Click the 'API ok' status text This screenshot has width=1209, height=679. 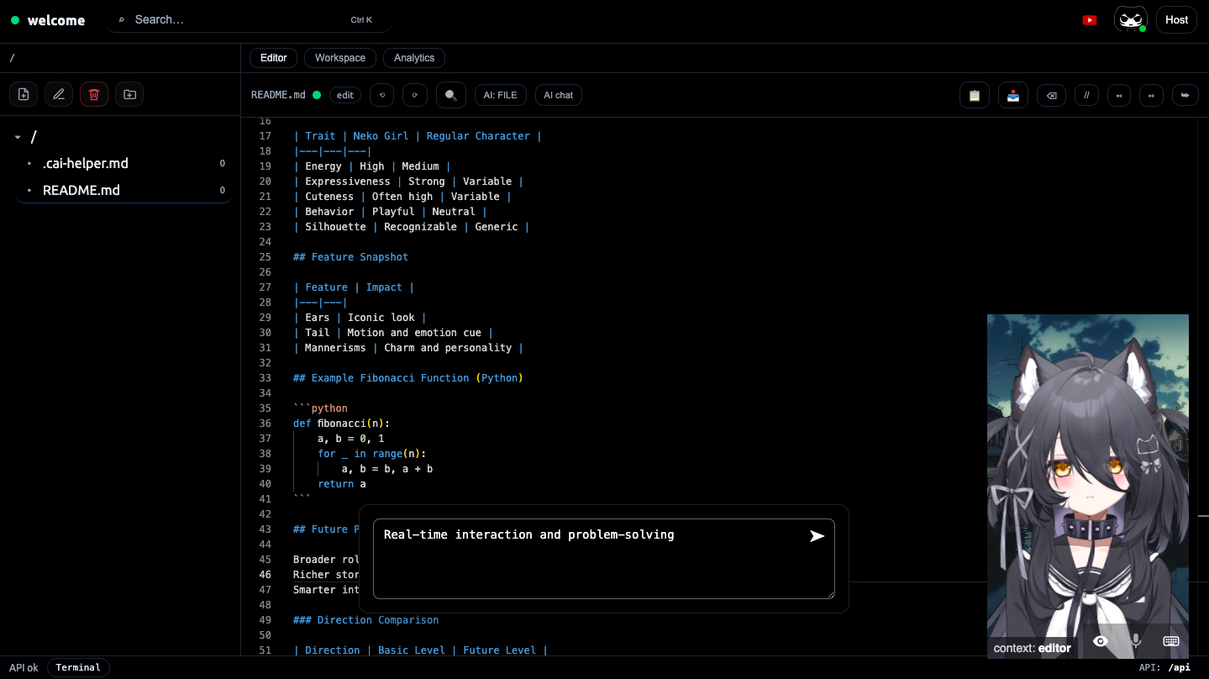(24, 668)
